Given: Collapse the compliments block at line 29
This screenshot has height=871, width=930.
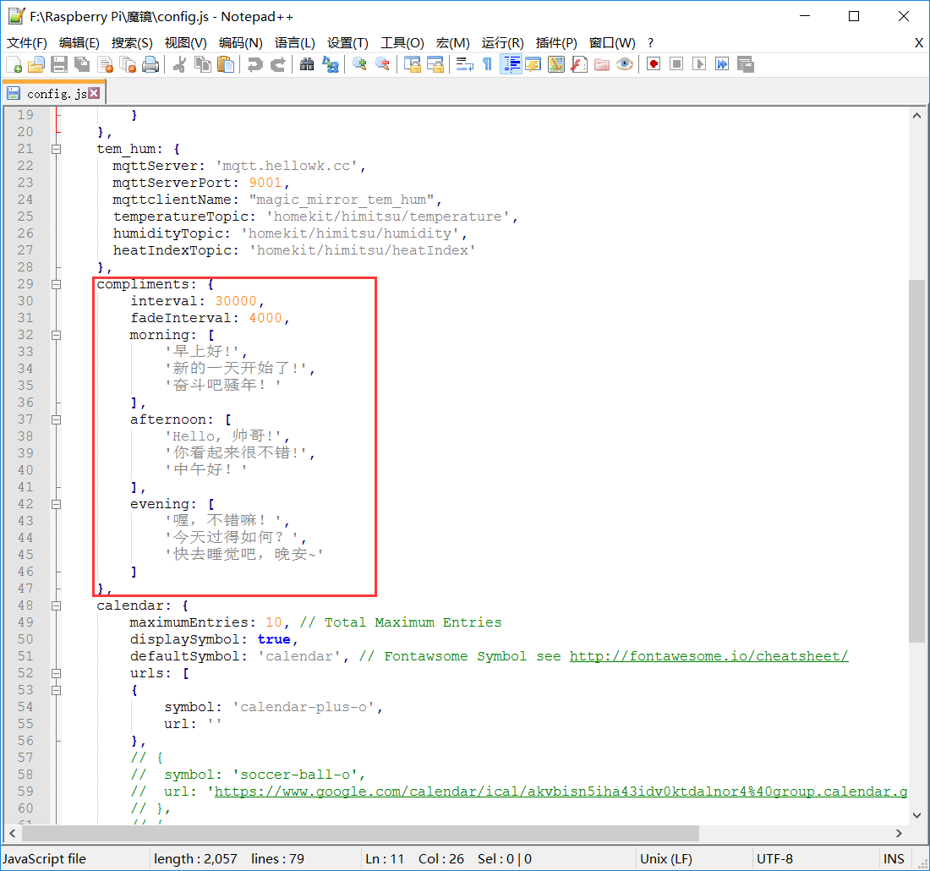Looking at the screenshot, I should [56, 284].
